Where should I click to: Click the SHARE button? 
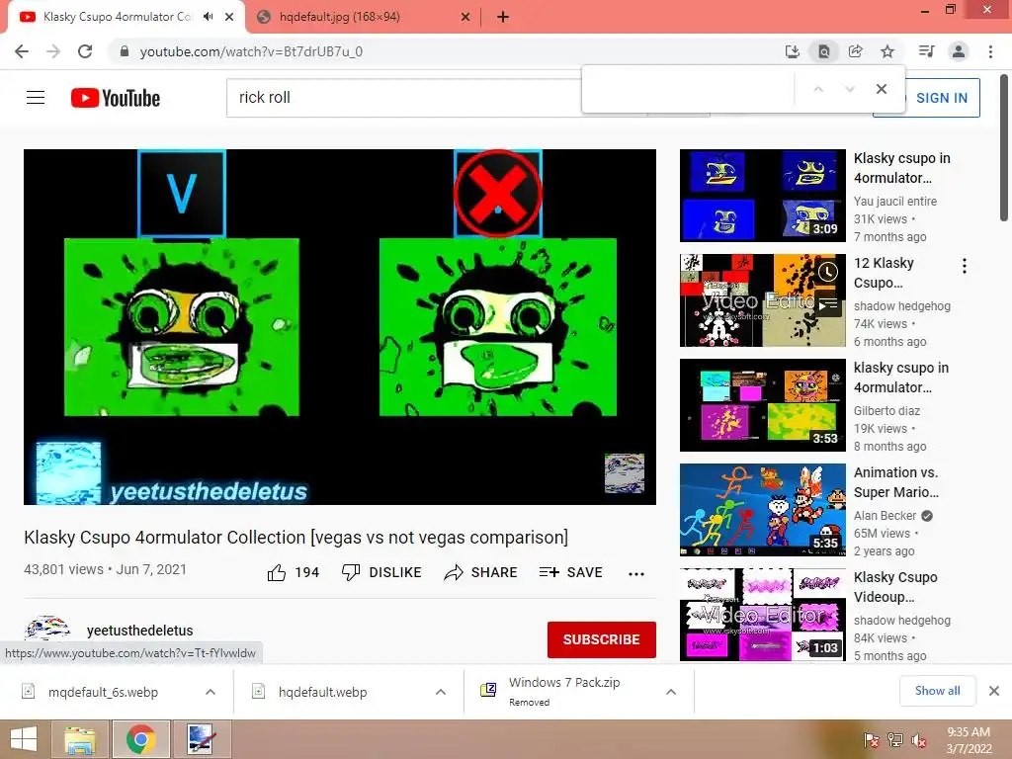[x=481, y=572]
